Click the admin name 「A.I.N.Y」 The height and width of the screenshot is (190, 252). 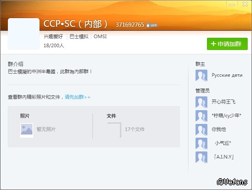click(x=224, y=157)
